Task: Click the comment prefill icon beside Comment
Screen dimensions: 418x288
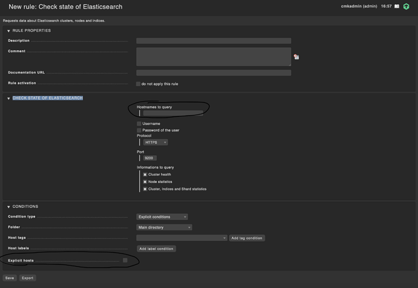Action: [x=296, y=57]
